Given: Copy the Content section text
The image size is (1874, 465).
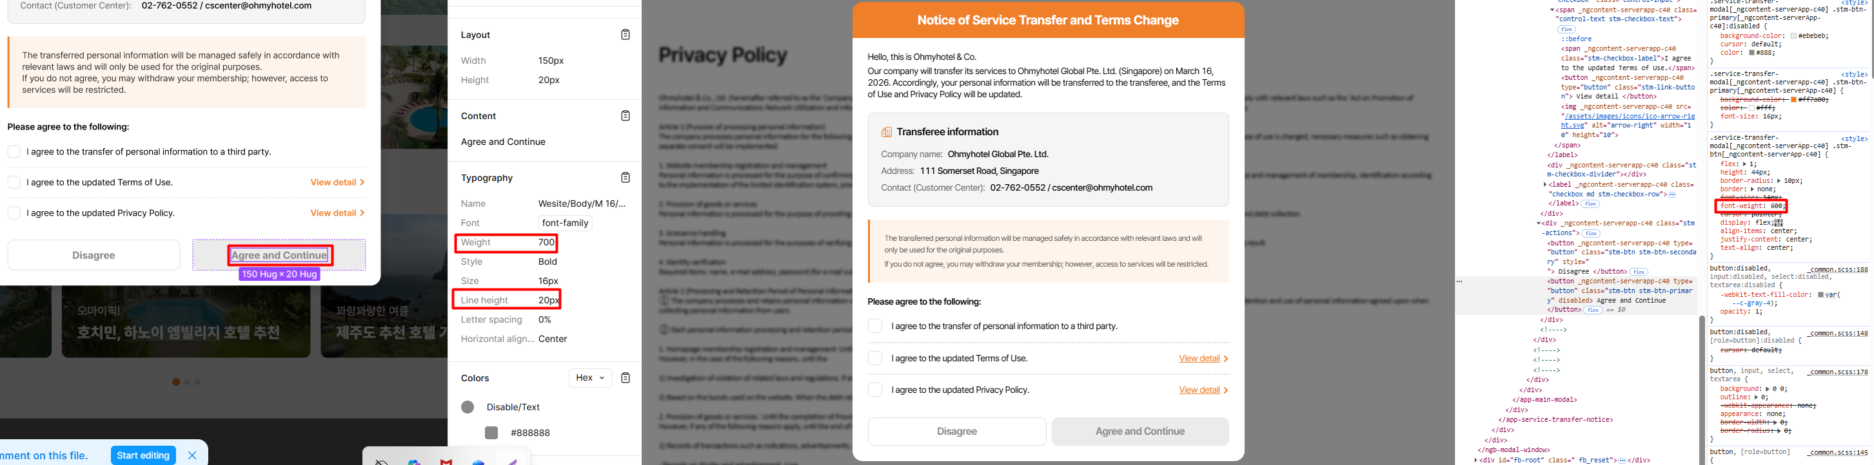Looking at the screenshot, I should click(x=625, y=116).
